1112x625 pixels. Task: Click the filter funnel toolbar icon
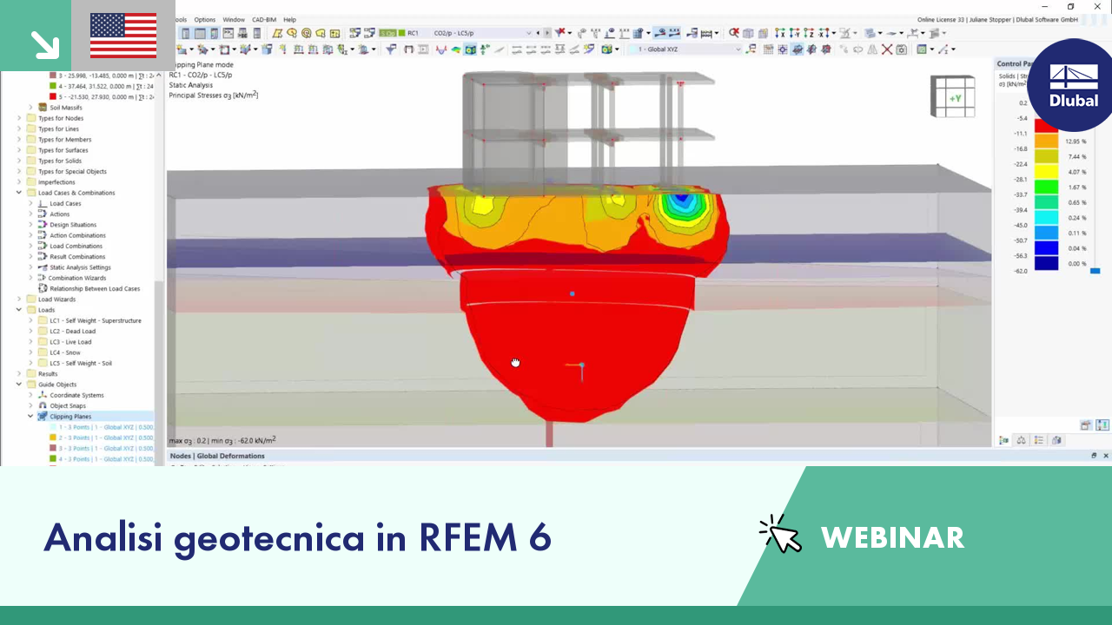coord(391,49)
